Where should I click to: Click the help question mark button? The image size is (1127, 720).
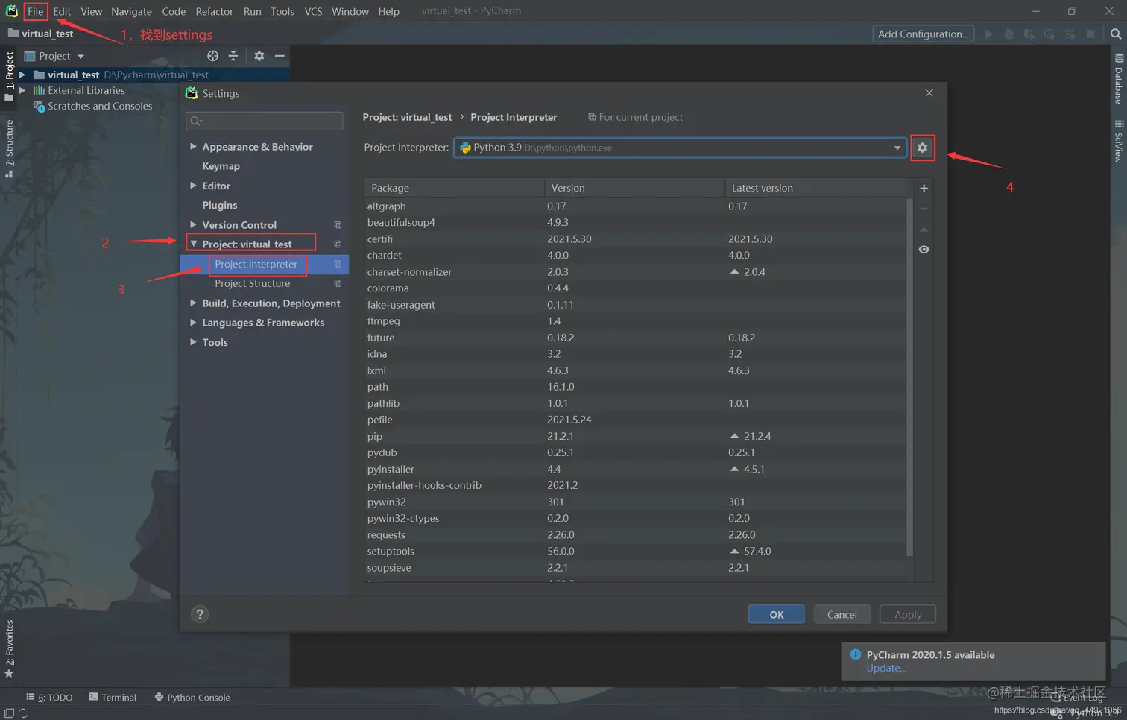tap(200, 614)
